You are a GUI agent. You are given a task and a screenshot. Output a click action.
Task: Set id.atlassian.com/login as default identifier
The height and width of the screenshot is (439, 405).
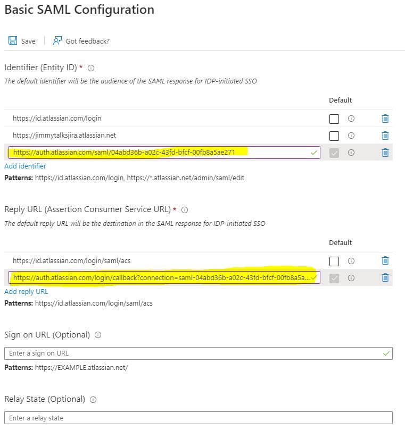tap(334, 119)
